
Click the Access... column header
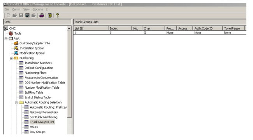click(x=184, y=28)
